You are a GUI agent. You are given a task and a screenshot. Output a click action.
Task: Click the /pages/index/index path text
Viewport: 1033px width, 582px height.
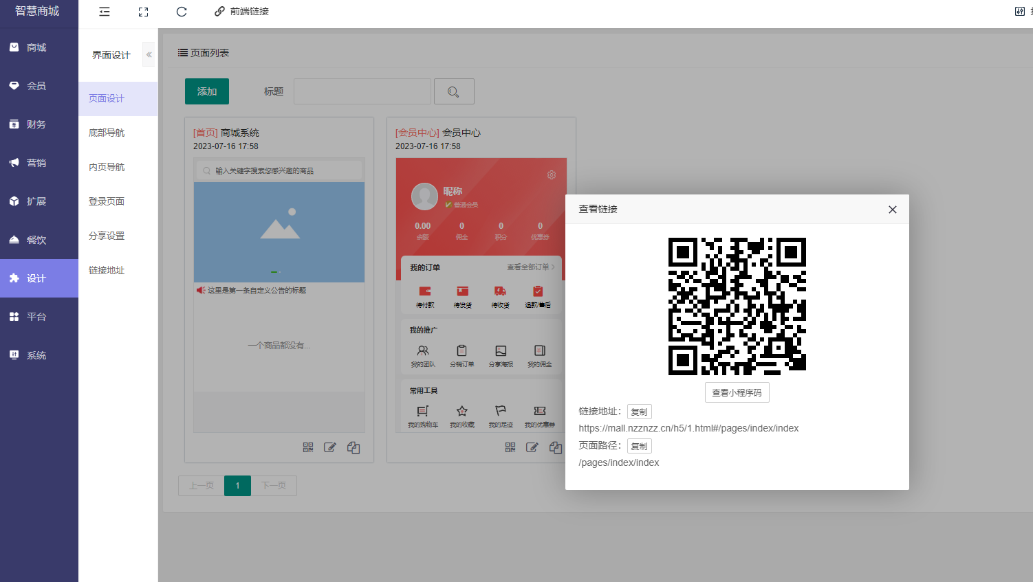[619, 462]
